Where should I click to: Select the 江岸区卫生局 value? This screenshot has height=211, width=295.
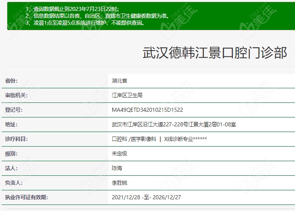pyautogui.click(x=127, y=95)
